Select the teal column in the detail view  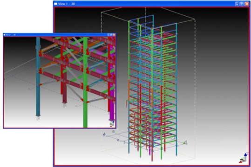[x=38, y=77]
